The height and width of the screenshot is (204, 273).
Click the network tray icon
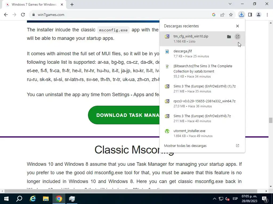pyautogui.click(x=221, y=199)
